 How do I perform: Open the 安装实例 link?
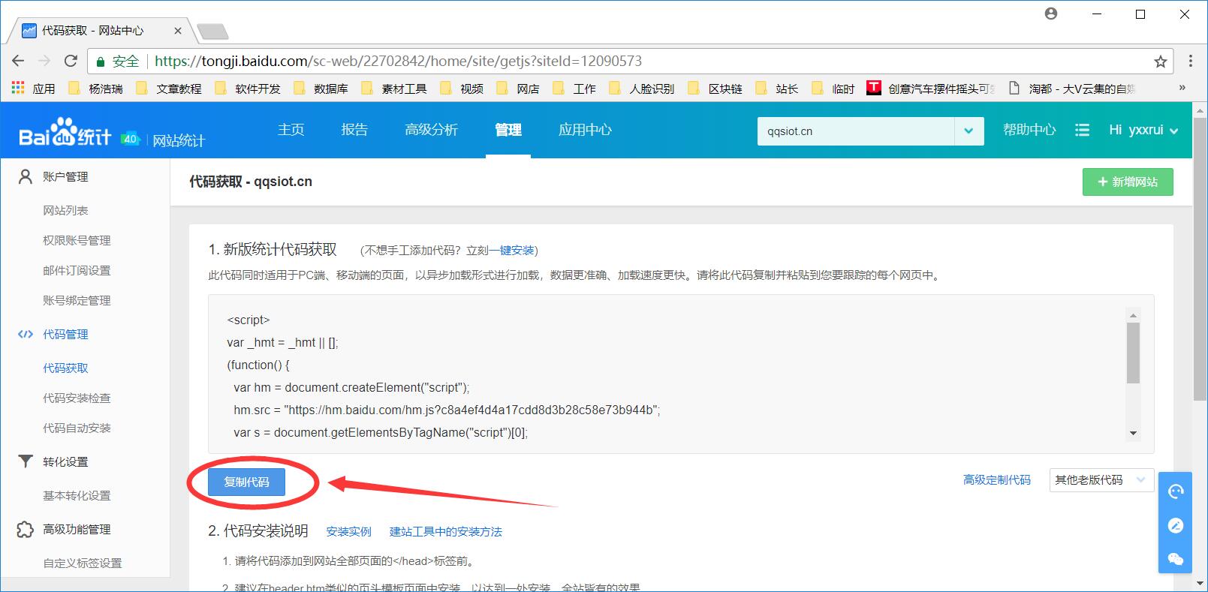click(x=349, y=531)
